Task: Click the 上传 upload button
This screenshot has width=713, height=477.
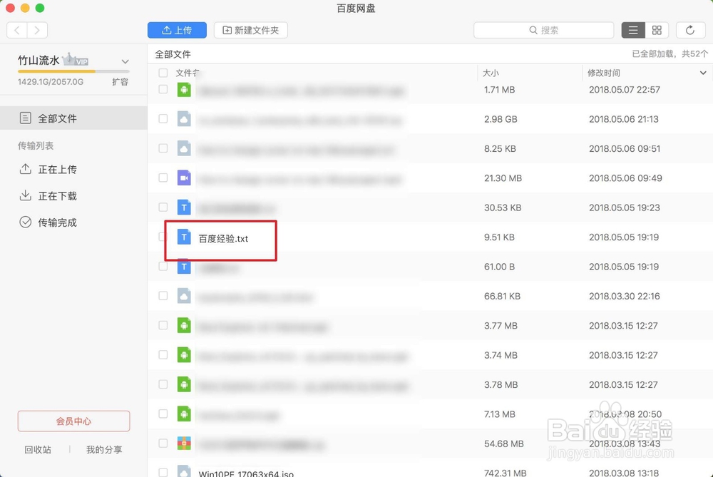Action: pos(177,31)
